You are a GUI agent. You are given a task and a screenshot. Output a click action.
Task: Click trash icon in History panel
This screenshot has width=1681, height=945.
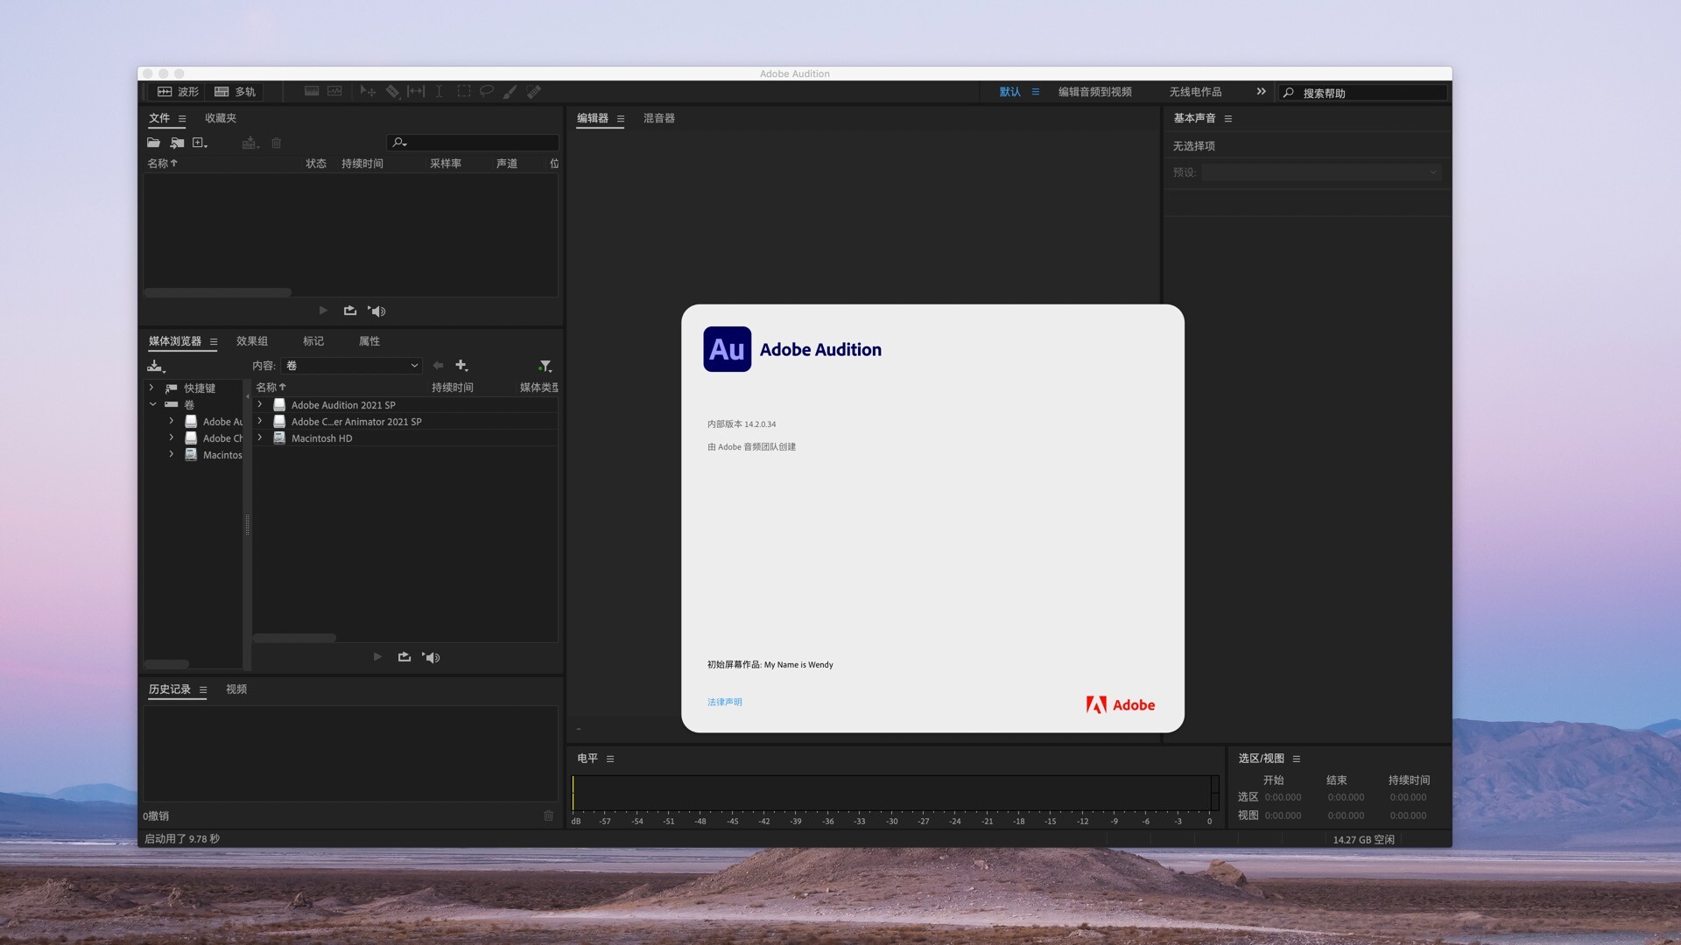[548, 815]
